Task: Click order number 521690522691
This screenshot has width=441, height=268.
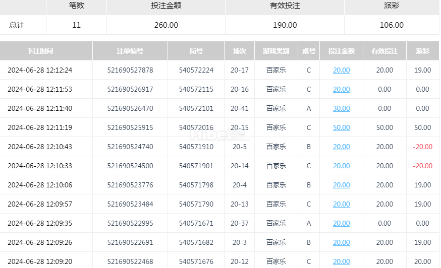Action: (130, 242)
